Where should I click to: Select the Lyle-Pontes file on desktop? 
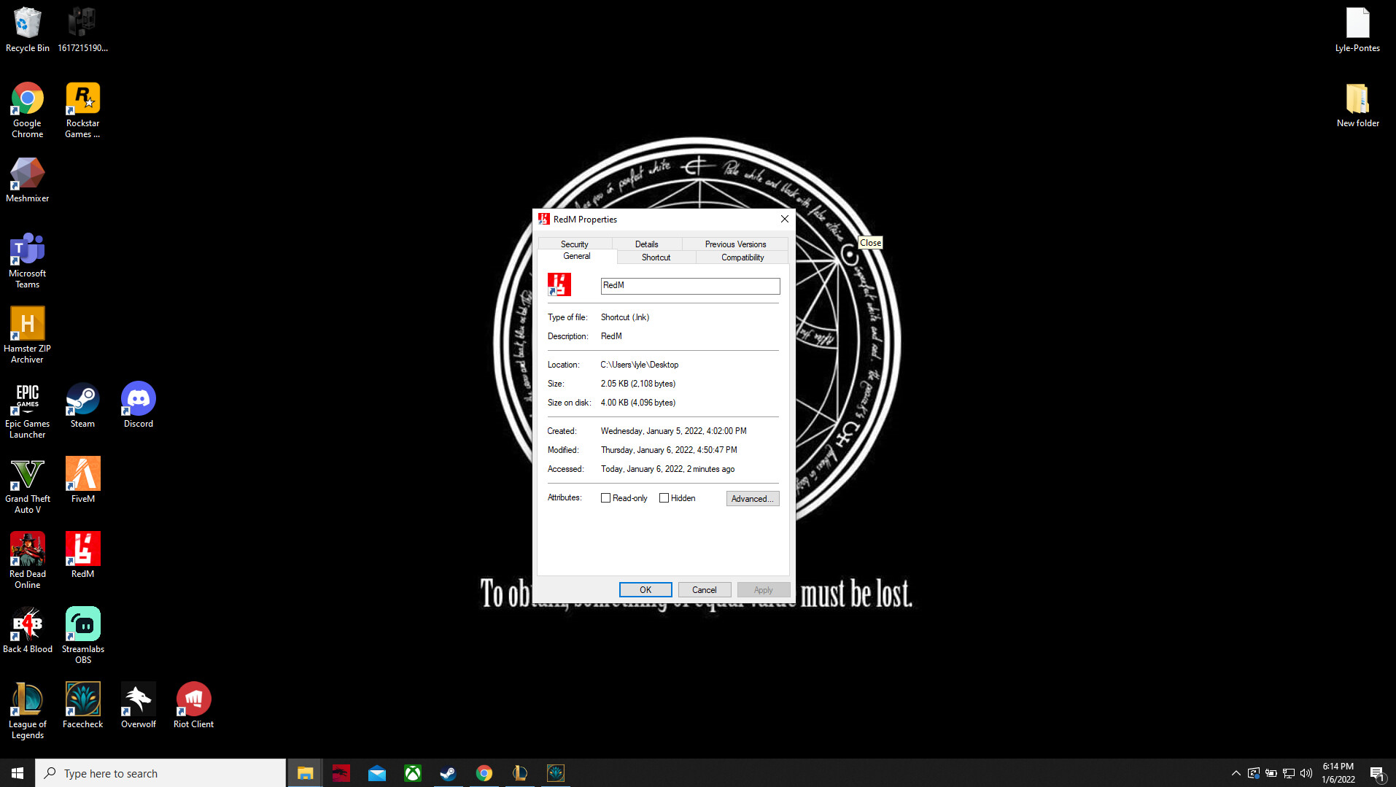(1357, 30)
